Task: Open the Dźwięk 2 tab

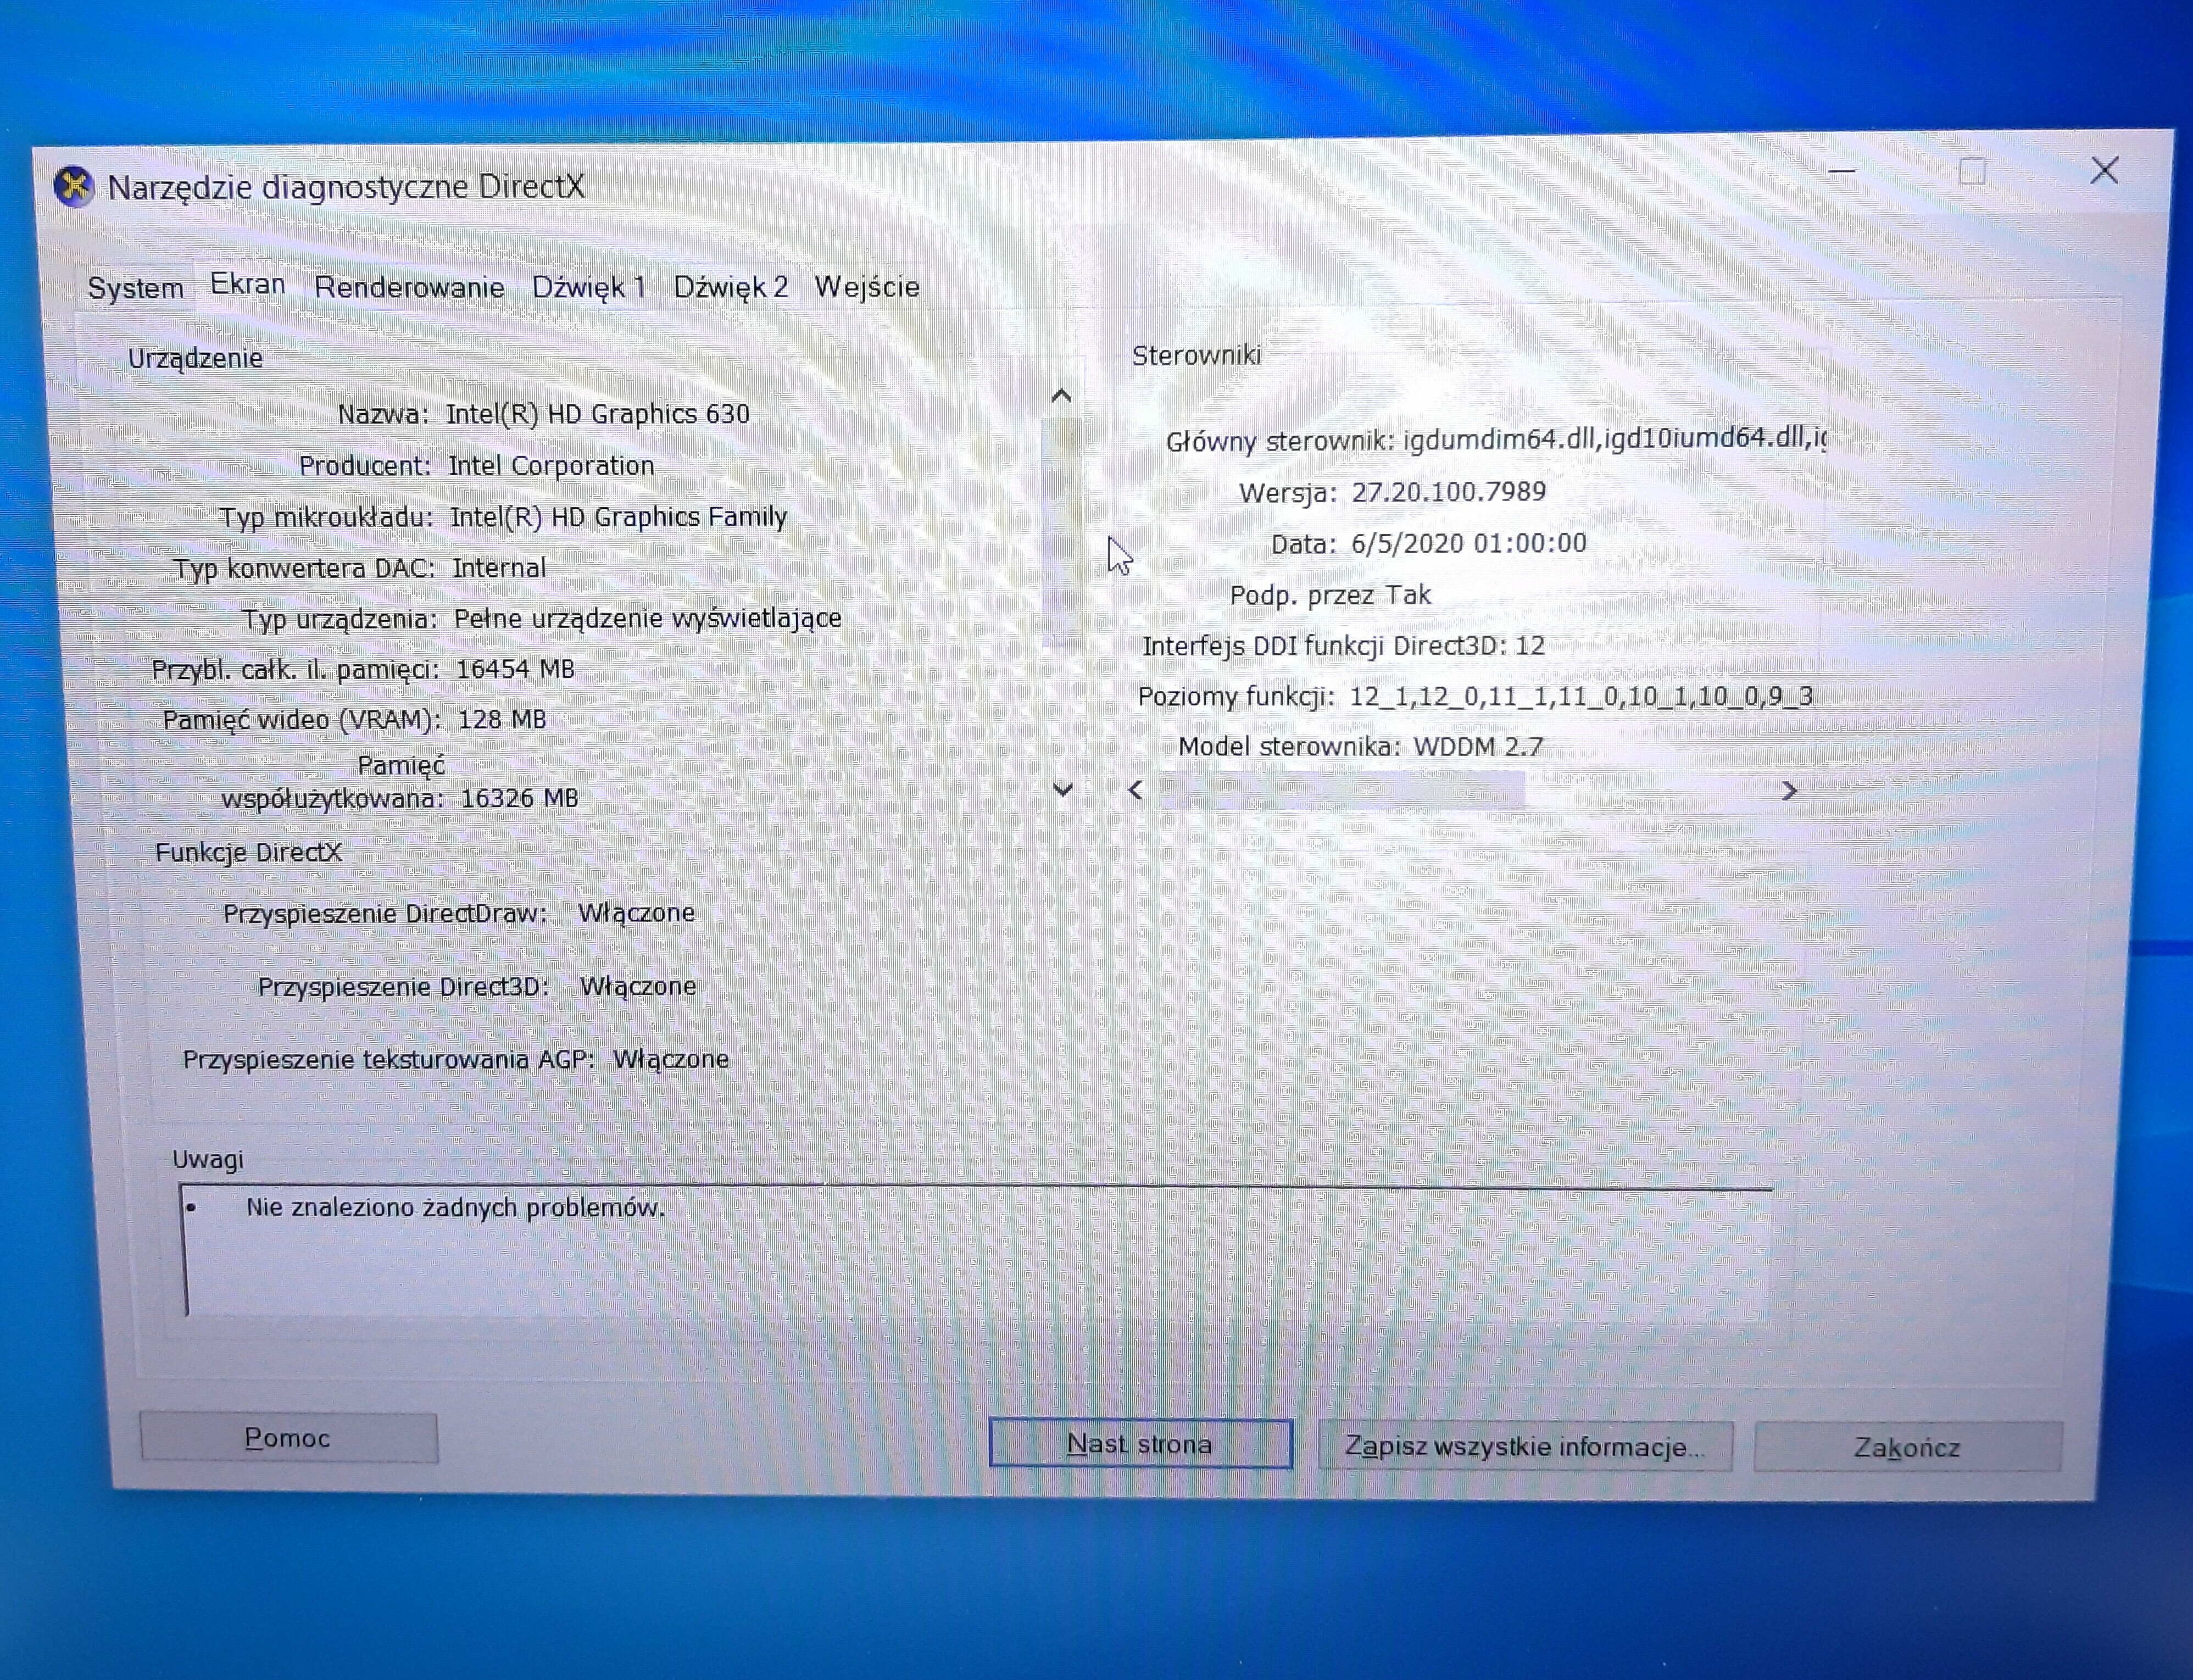Action: (731, 287)
